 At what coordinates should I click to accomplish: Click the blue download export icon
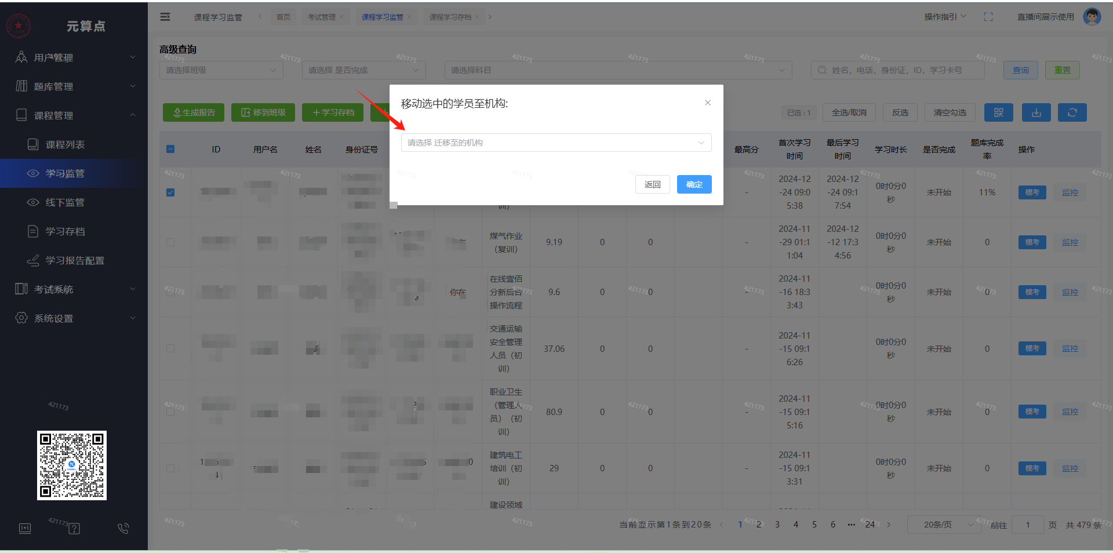click(1036, 112)
